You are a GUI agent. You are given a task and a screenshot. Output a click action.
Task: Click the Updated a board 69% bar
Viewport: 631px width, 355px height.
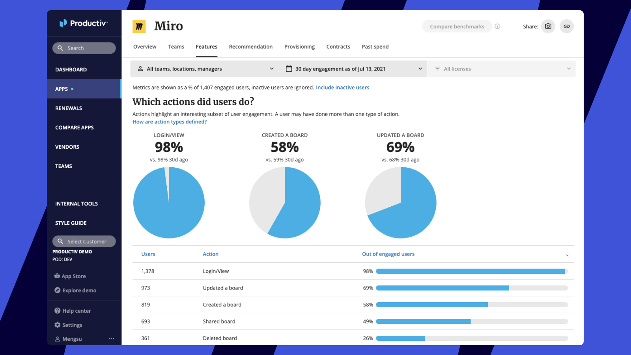tap(472, 288)
